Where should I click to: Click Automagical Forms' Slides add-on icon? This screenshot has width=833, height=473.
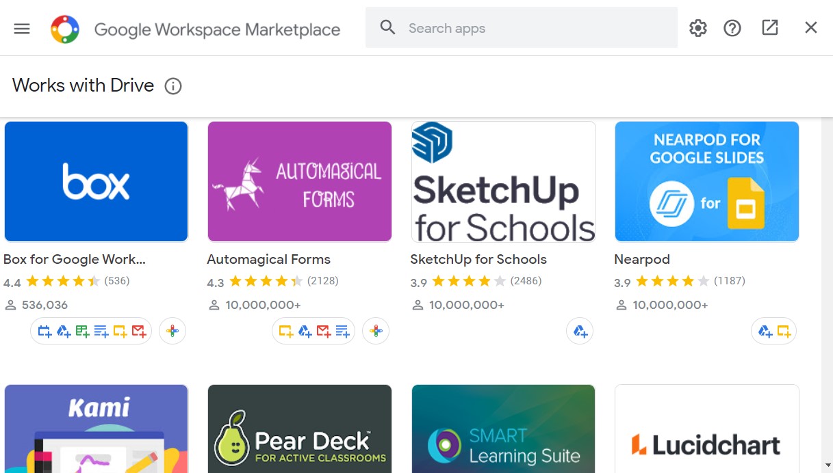coord(286,332)
